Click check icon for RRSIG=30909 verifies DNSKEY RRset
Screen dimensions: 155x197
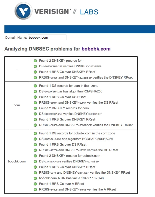[x=35, y=125]
